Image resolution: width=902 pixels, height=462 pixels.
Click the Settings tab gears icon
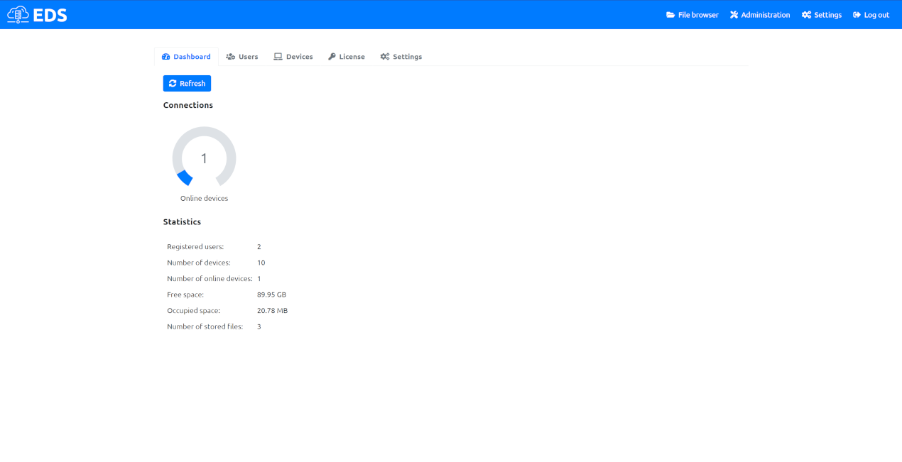point(385,57)
